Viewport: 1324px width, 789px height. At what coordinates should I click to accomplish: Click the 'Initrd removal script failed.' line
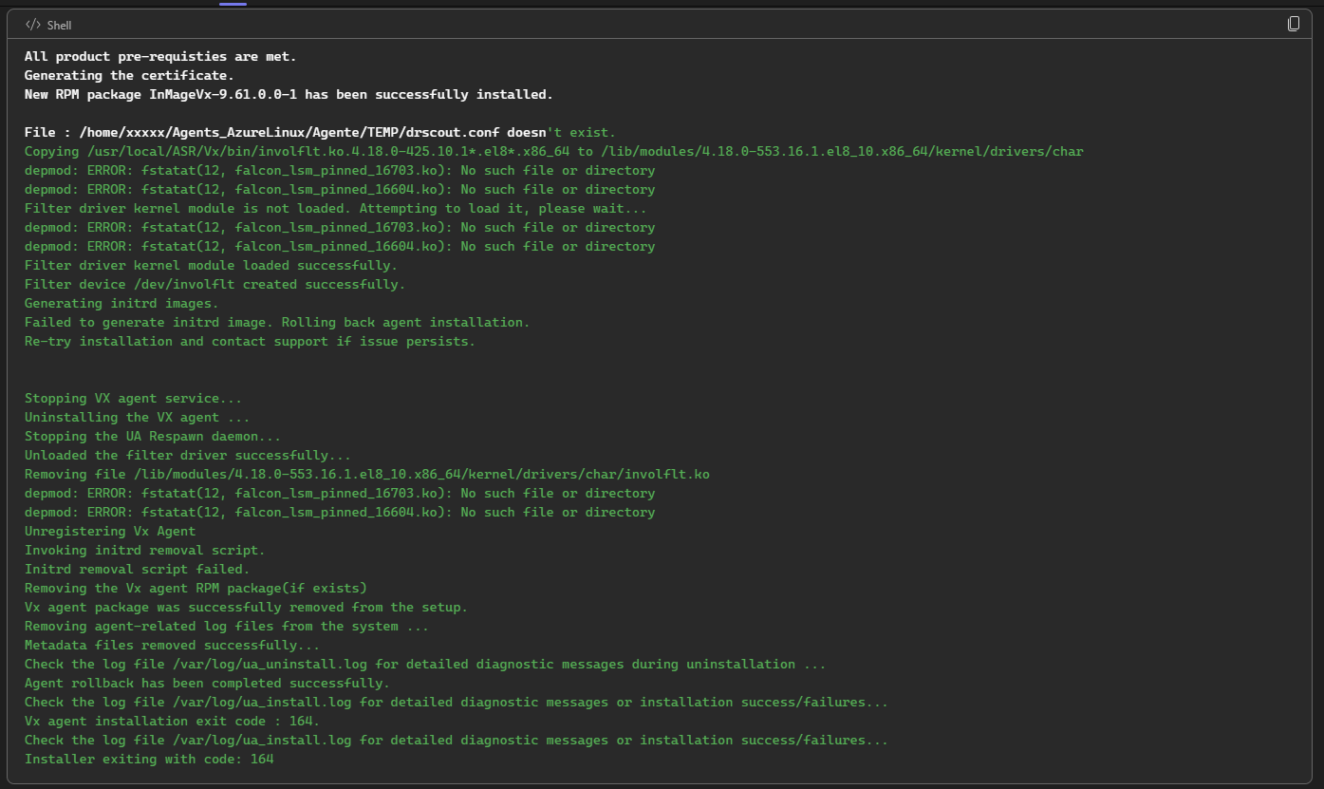(137, 570)
